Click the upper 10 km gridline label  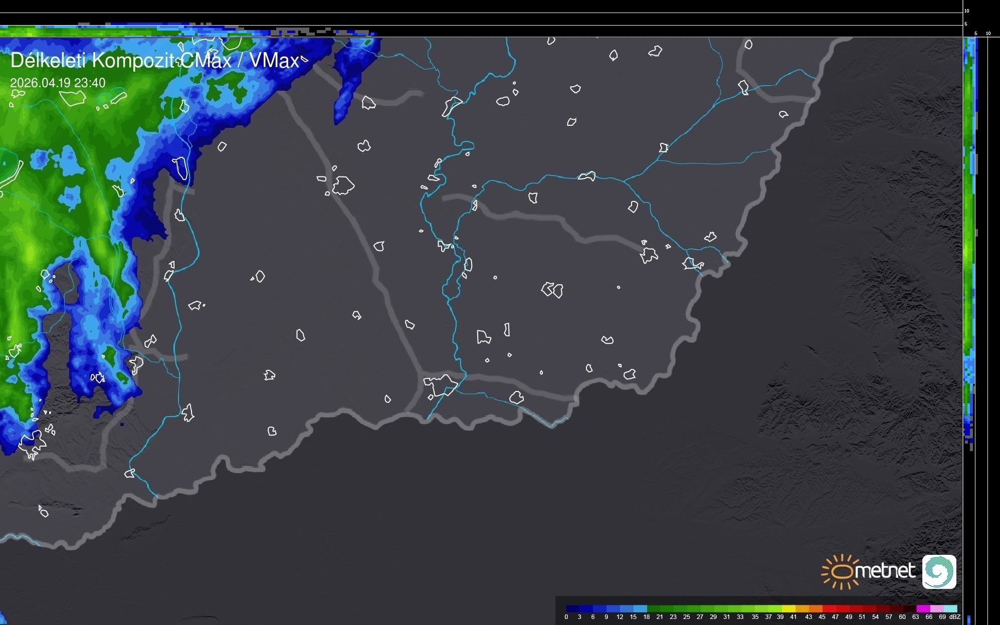(966, 11)
